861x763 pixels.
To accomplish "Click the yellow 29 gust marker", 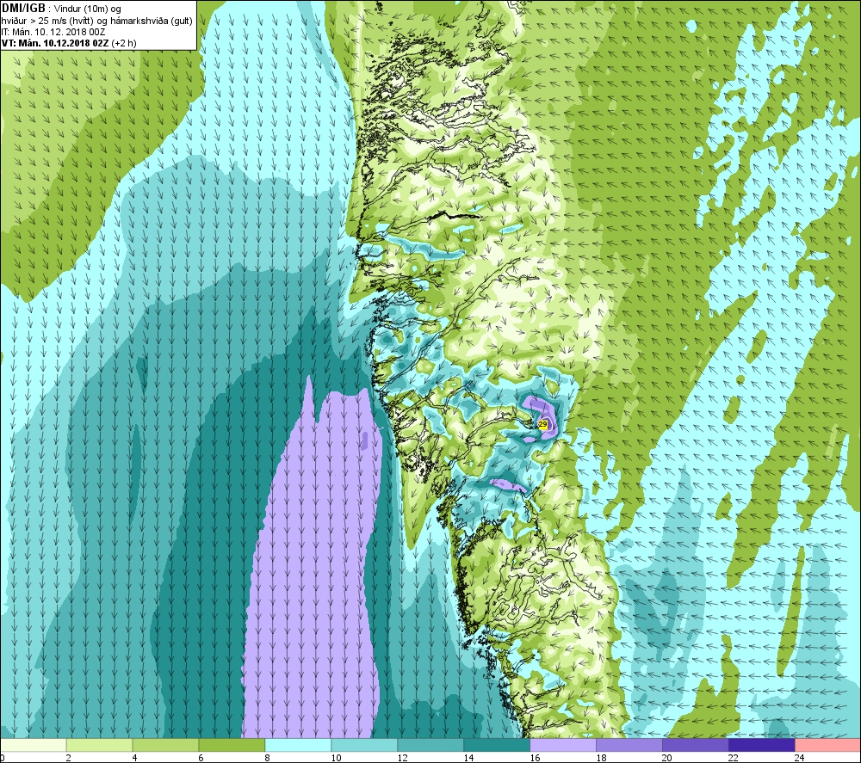I will point(542,425).
